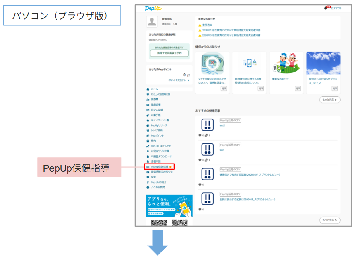The height and width of the screenshot is (260, 358).
Task: Click the lightbulb icon beside Pep Upの紹介
Action: pyautogui.click(x=148, y=182)
